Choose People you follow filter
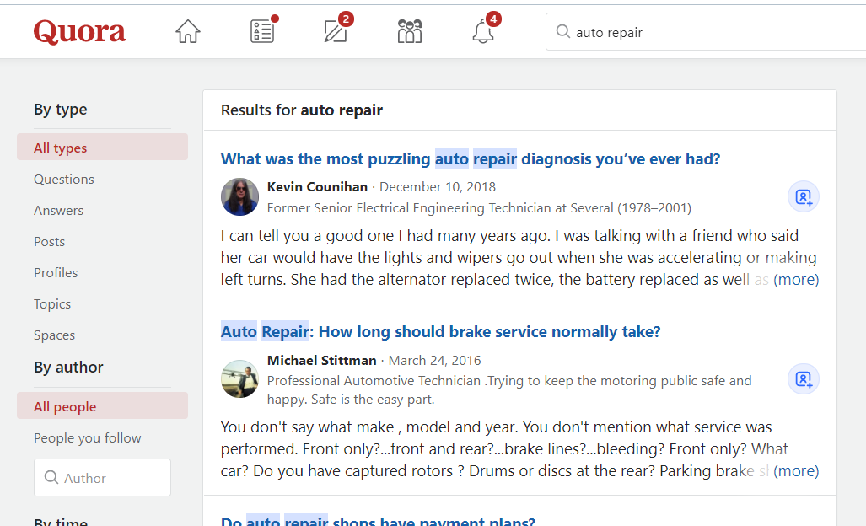866x526 pixels. [88, 437]
